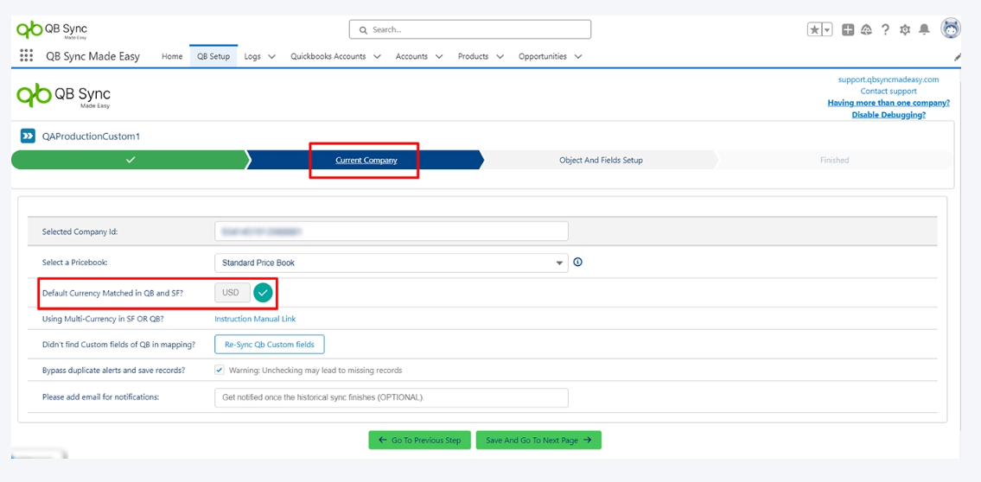This screenshot has width=981, height=482.
Task: Open the Logs tab
Action: pyautogui.click(x=252, y=56)
